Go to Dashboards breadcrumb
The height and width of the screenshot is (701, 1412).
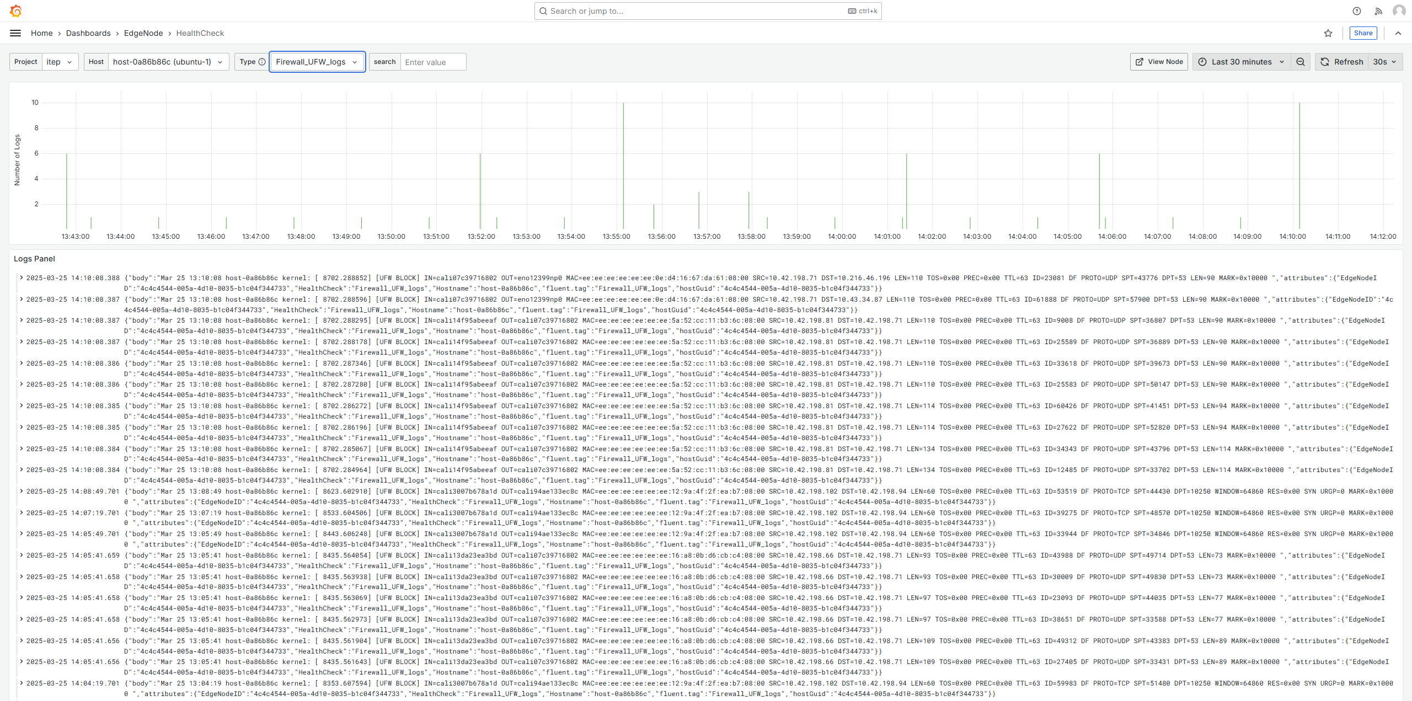click(88, 33)
